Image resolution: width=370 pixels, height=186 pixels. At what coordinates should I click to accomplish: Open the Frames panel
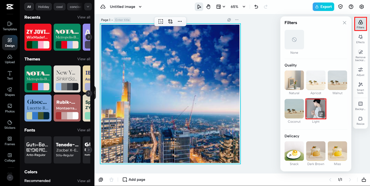(10, 141)
